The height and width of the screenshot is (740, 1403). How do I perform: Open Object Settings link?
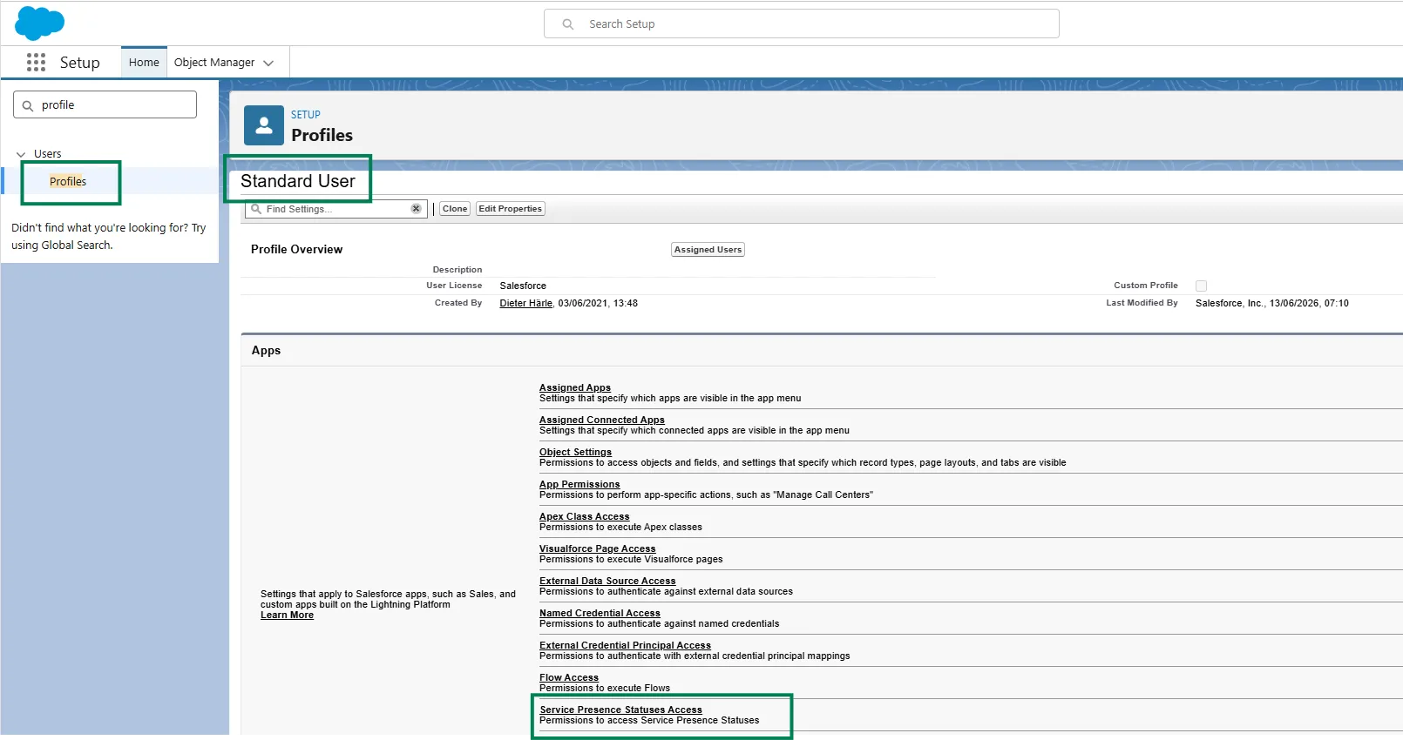coord(575,452)
